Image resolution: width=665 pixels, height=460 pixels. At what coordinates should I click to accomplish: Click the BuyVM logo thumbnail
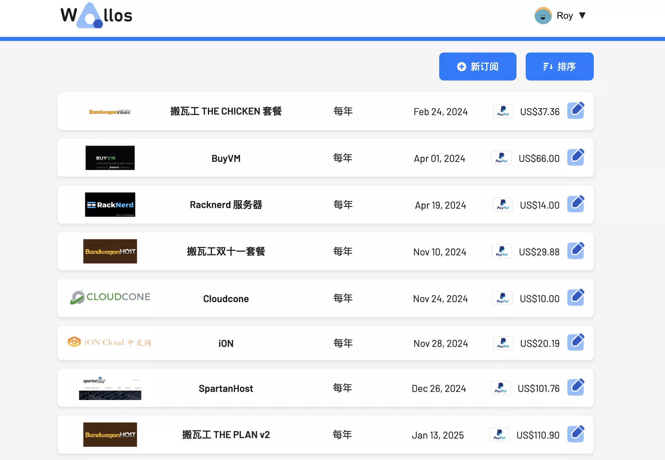click(x=110, y=158)
